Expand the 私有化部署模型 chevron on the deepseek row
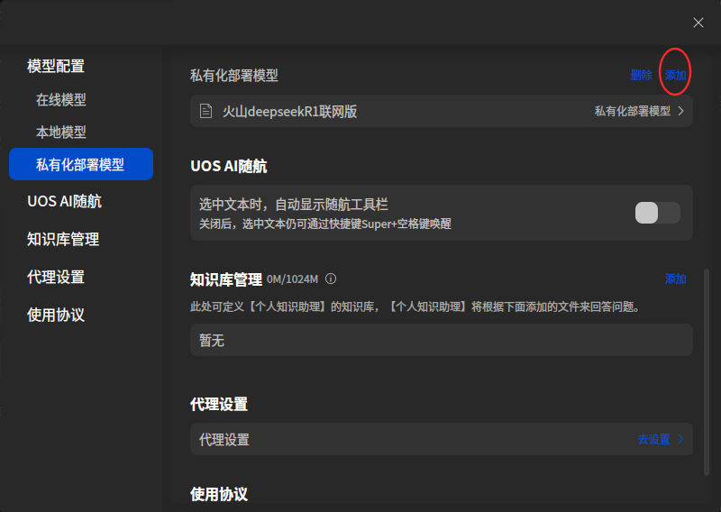721x512 pixels. (681, 111)
